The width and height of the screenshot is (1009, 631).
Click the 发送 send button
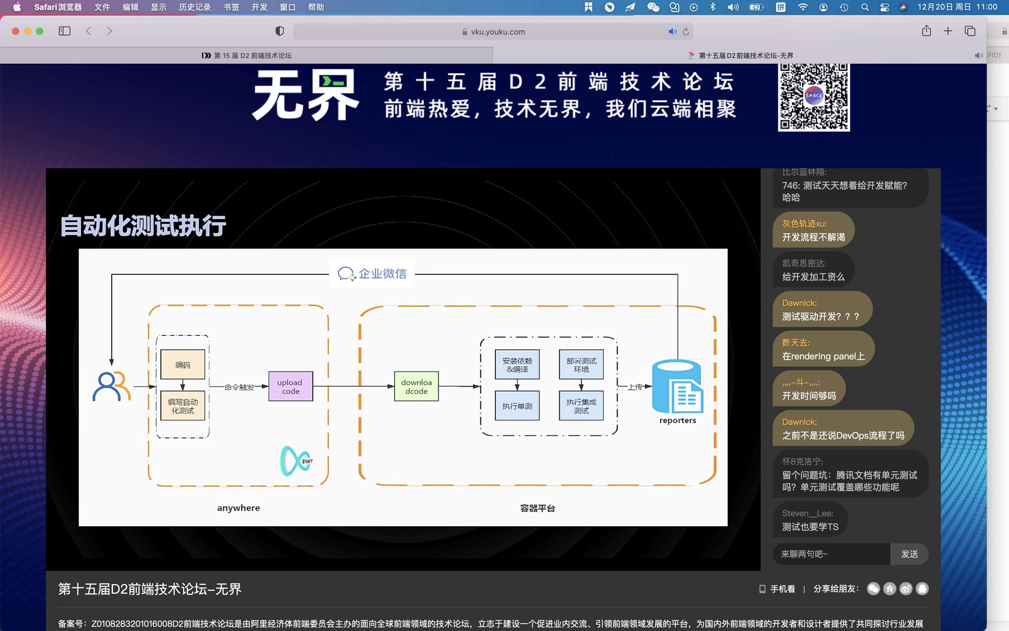click(909, 554)
